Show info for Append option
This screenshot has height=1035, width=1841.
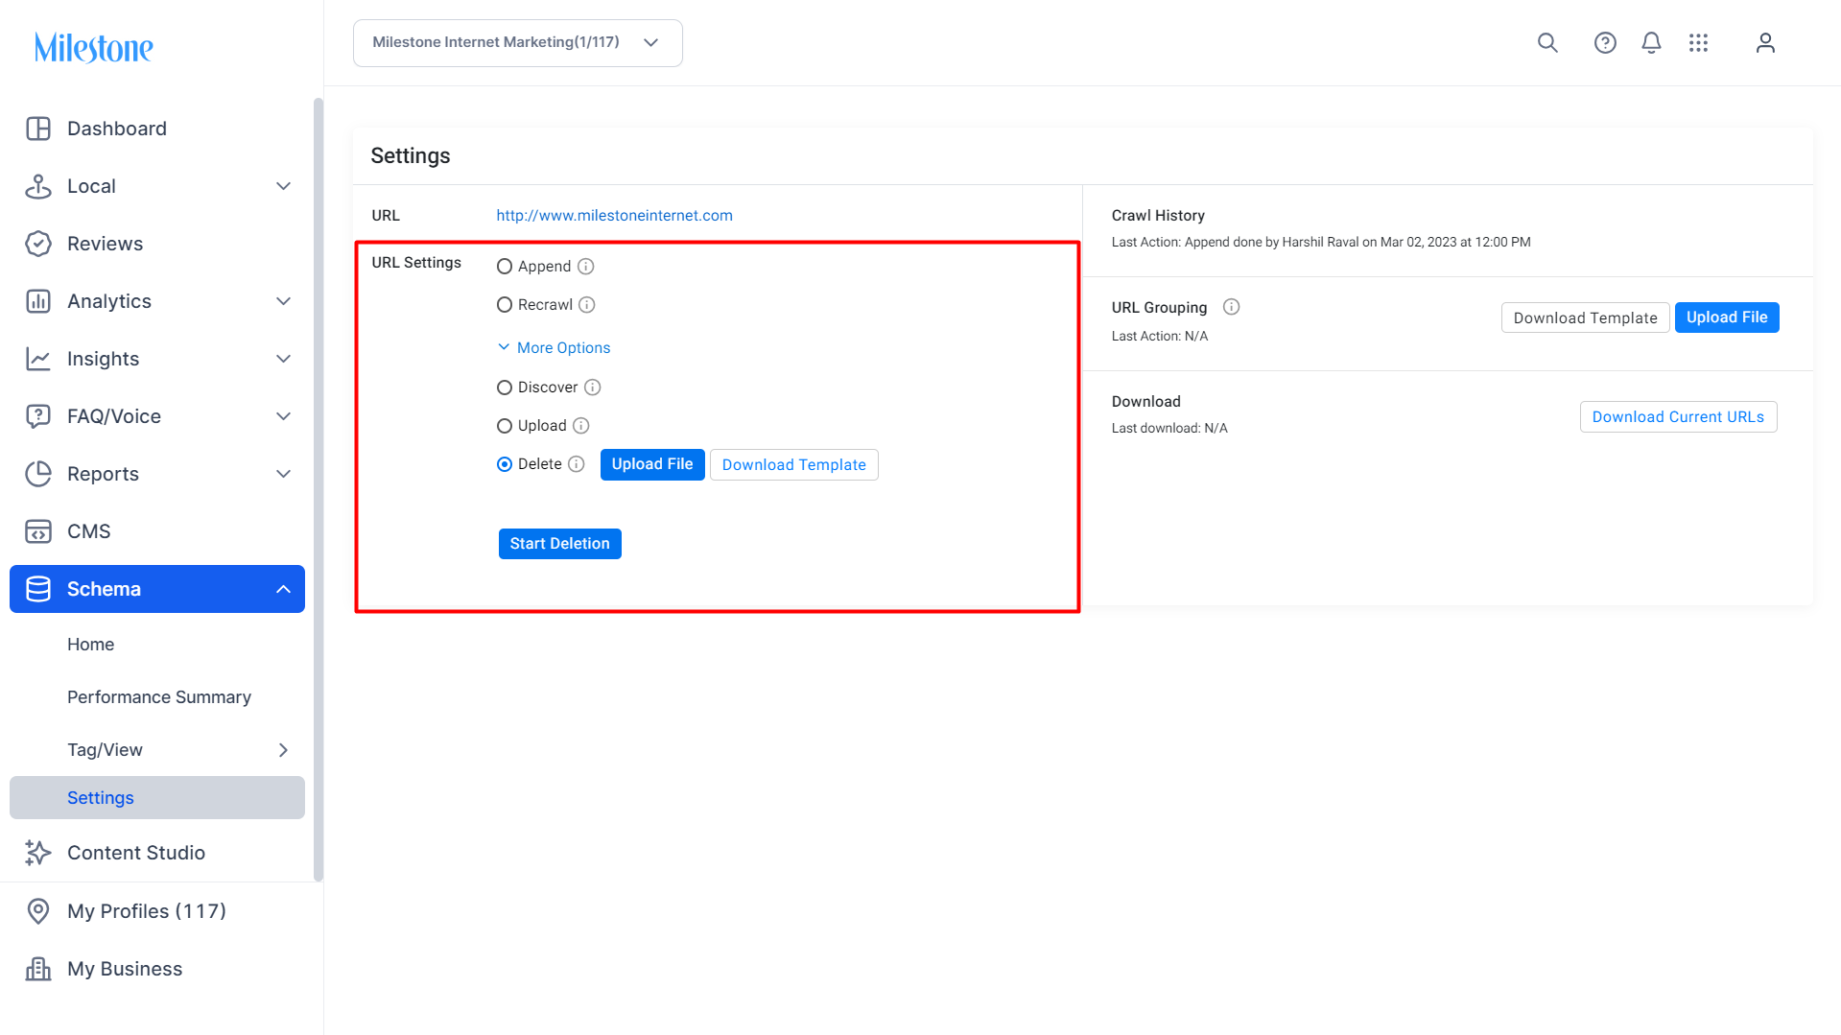586,267
